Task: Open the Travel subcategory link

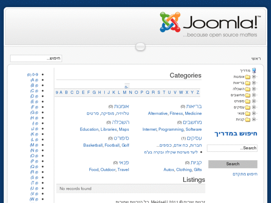Action: 123,169
